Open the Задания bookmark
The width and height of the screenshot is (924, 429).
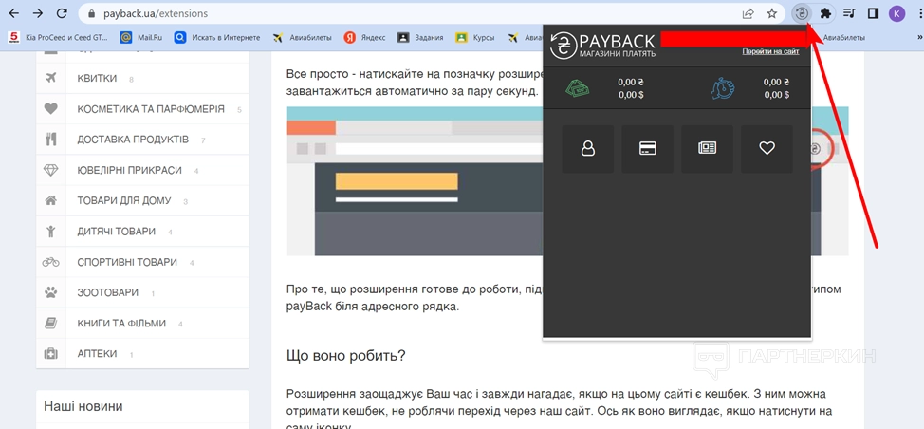(420, 37)
